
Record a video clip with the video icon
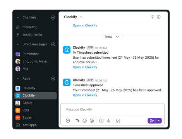click(x=101, y=121)
